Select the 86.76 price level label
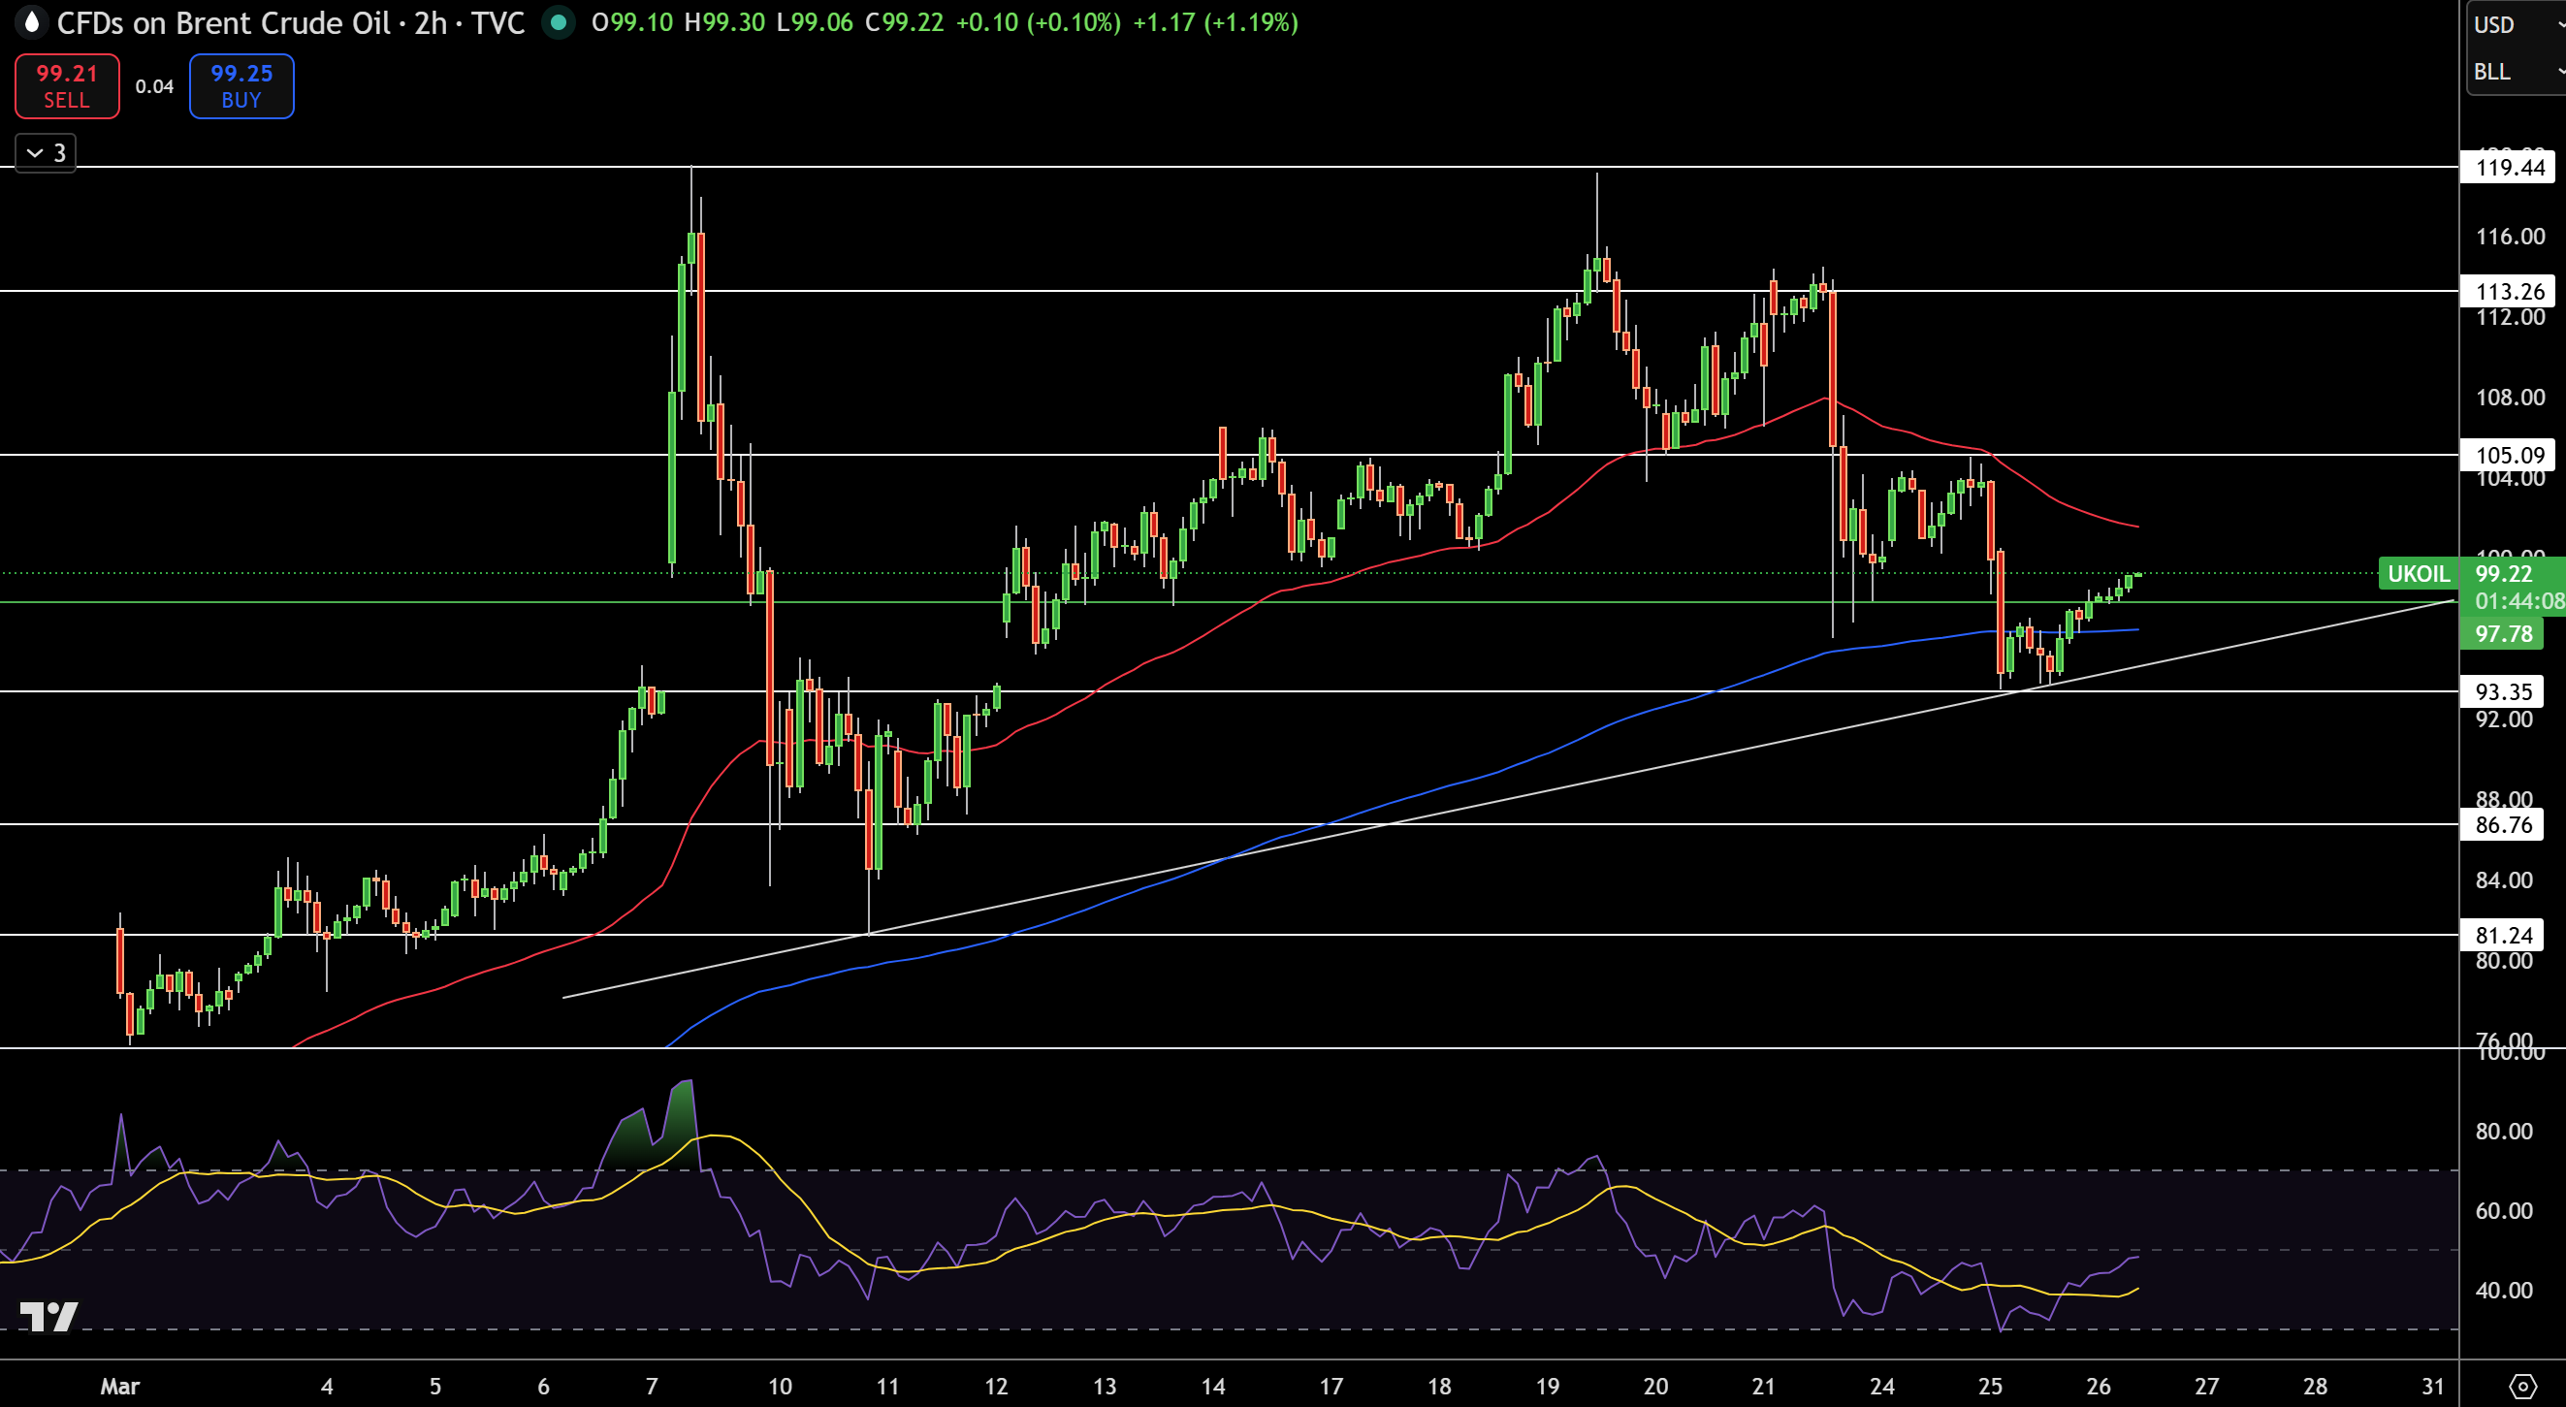Screen dimensions: 2566x1407 [2501, 824]
